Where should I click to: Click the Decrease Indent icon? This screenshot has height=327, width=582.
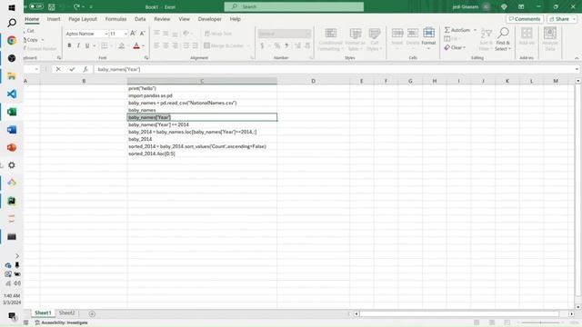186,45
